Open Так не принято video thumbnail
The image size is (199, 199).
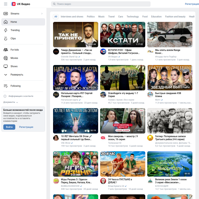click(76, 34)
